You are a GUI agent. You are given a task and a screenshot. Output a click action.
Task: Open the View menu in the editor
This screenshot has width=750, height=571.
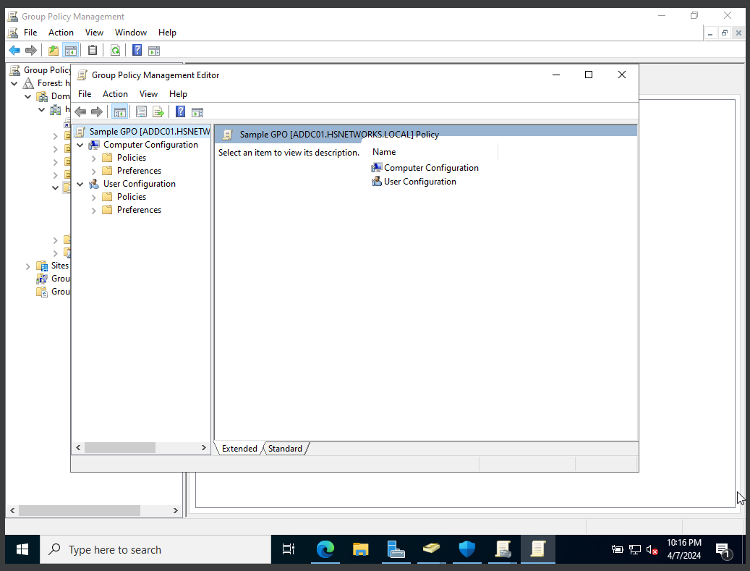click(x=148, y=93)
